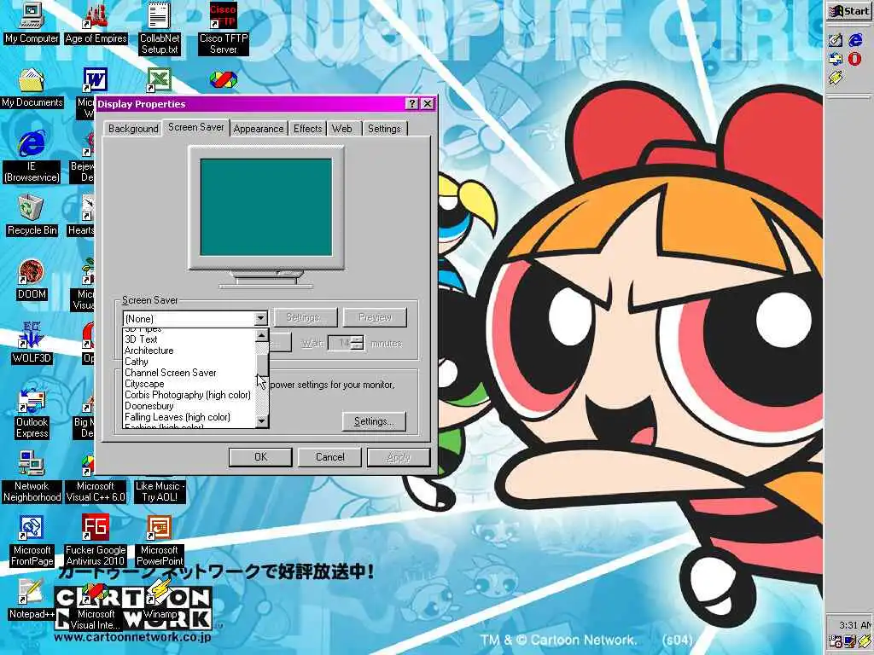Click the Opera quick launch icon
The width and height of the screenshot is (874, 655).
point(854,59)
